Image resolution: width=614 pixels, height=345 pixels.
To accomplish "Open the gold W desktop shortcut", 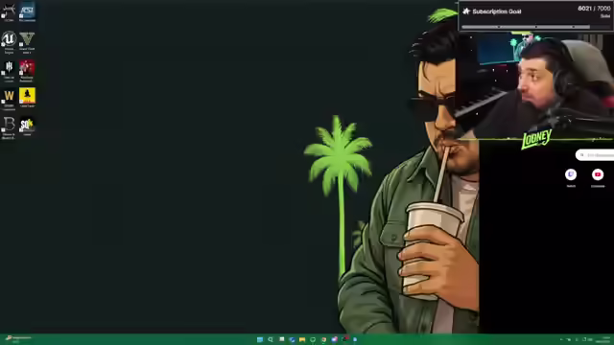I will click(9, 99).
